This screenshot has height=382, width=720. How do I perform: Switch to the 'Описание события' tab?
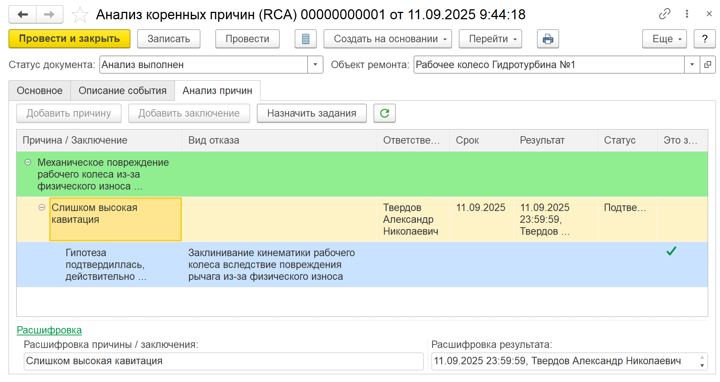(x=122, y=91)
